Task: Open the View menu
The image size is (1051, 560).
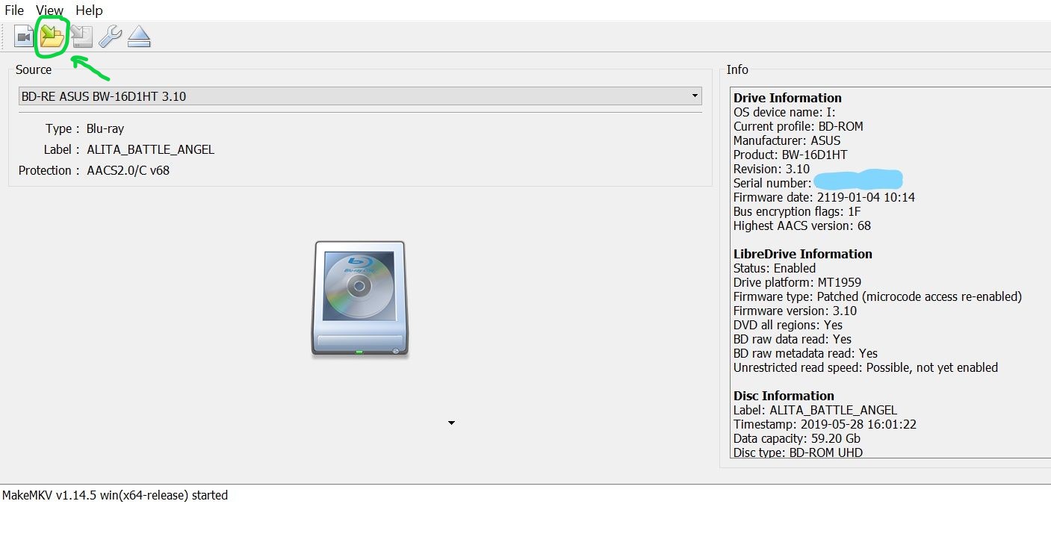Action: coord(50,10)
